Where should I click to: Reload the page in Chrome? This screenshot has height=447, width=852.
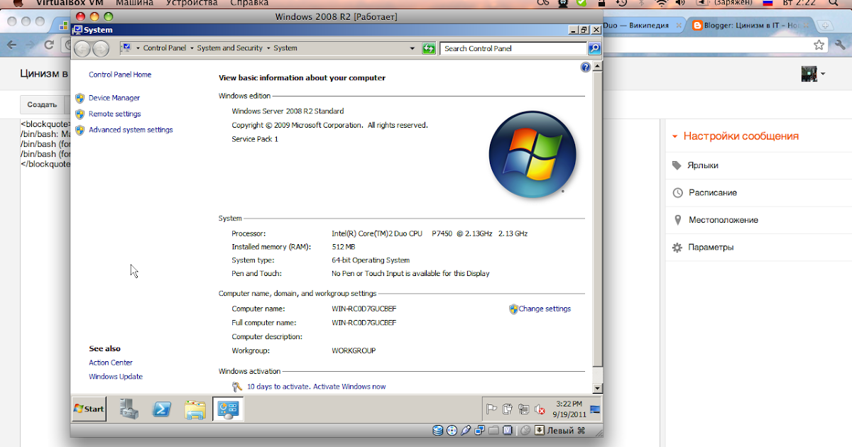[49, 45]
